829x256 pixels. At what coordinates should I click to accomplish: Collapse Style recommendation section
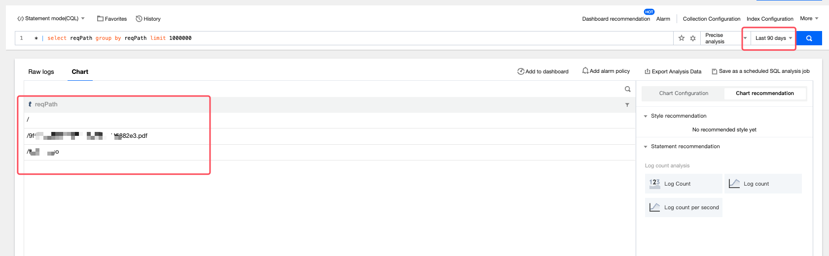pyautogui.click(x=646, y=116)
